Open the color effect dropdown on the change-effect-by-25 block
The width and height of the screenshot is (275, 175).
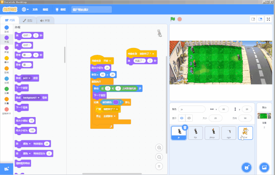coord(27,144)
